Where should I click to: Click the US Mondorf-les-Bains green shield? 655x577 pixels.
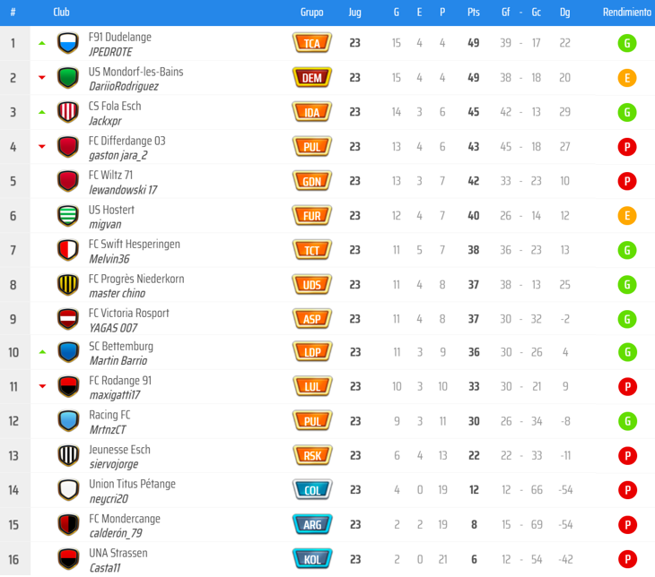point(67,78)
